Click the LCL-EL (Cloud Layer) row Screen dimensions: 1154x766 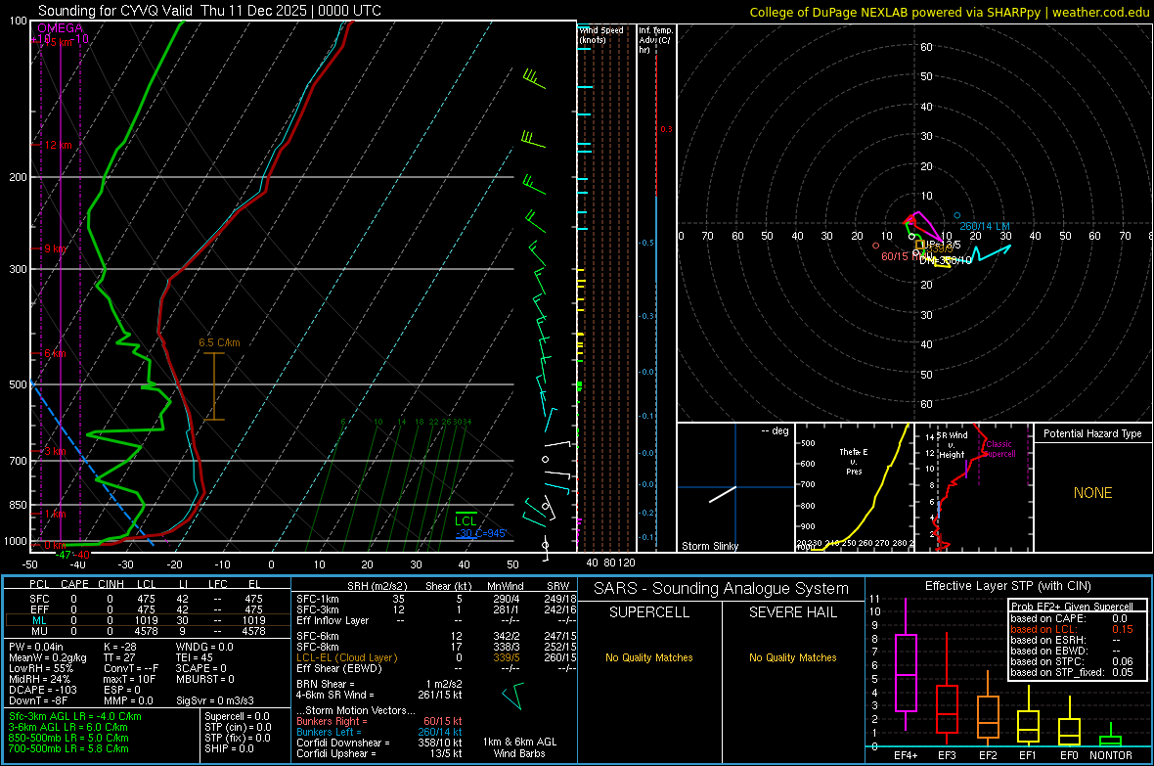(436, 657)
